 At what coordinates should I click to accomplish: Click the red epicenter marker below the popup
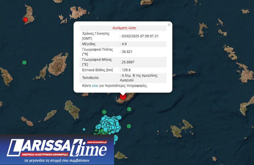coord(123,96)
